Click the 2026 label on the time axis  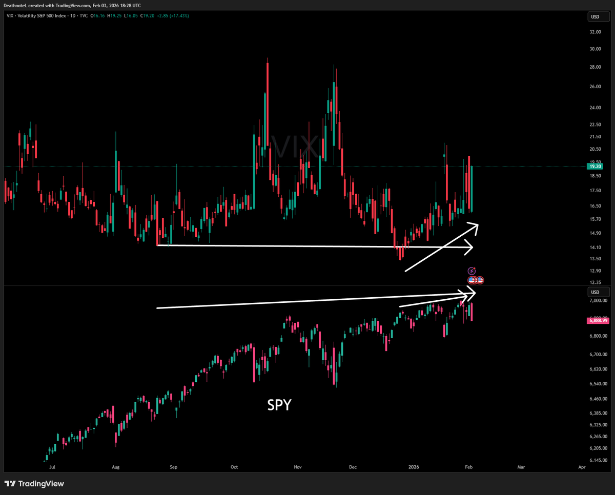[x=414, y=467]
